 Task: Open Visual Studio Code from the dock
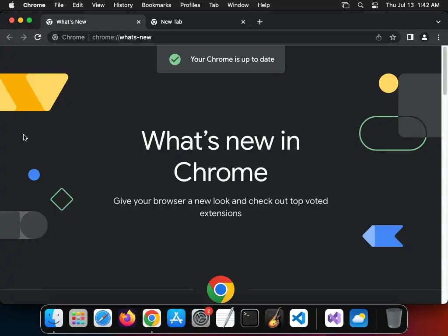point(299,318)
